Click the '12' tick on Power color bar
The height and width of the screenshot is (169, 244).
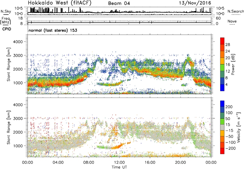[x=228, y=71]
